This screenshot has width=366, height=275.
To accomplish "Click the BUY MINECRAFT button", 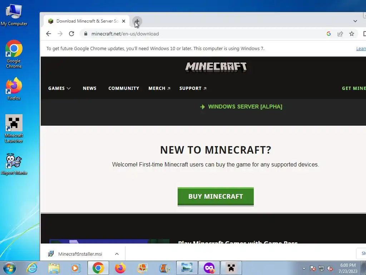I will (216, 197).
